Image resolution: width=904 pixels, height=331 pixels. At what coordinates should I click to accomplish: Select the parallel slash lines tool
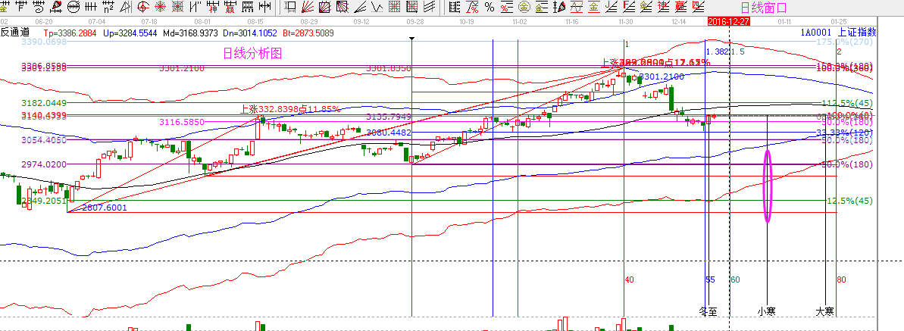pyautogui.click(x=195, y=7)
